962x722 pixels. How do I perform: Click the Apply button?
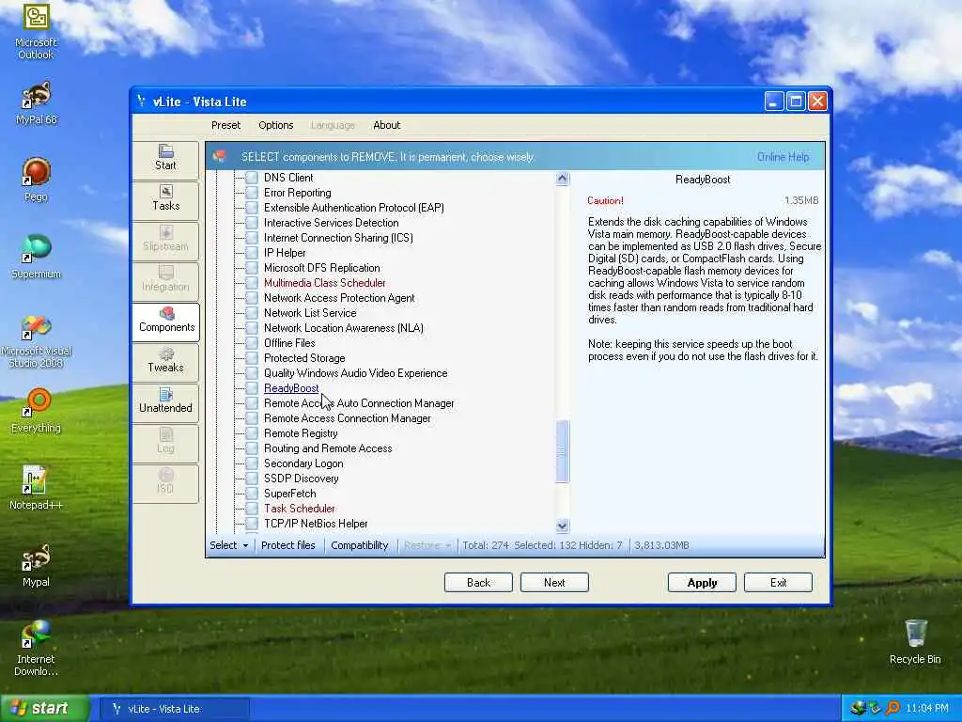tap(702, 583)
